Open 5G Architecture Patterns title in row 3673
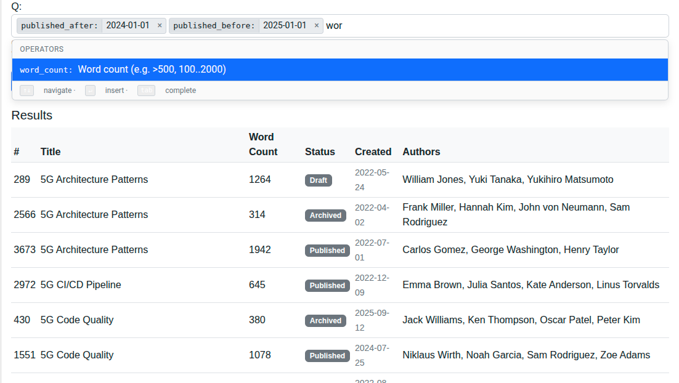 (x=94, y=250)
